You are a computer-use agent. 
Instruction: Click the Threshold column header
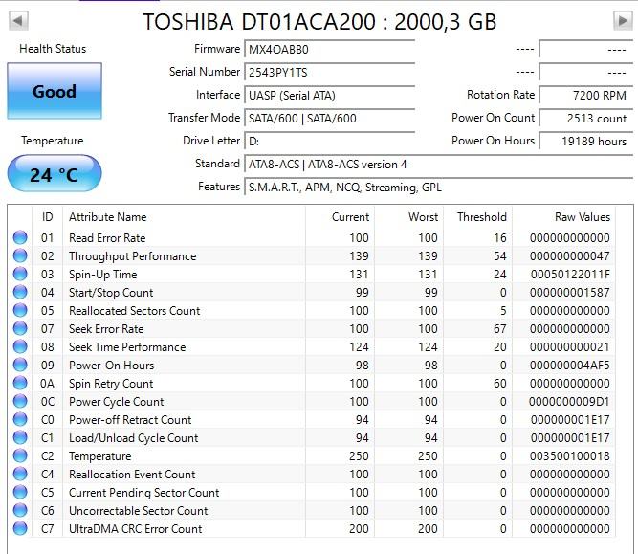click(x=481, y=217)
